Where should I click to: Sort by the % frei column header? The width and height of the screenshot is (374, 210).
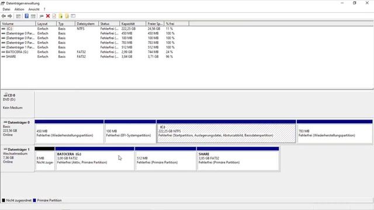[x=176, y=24]
